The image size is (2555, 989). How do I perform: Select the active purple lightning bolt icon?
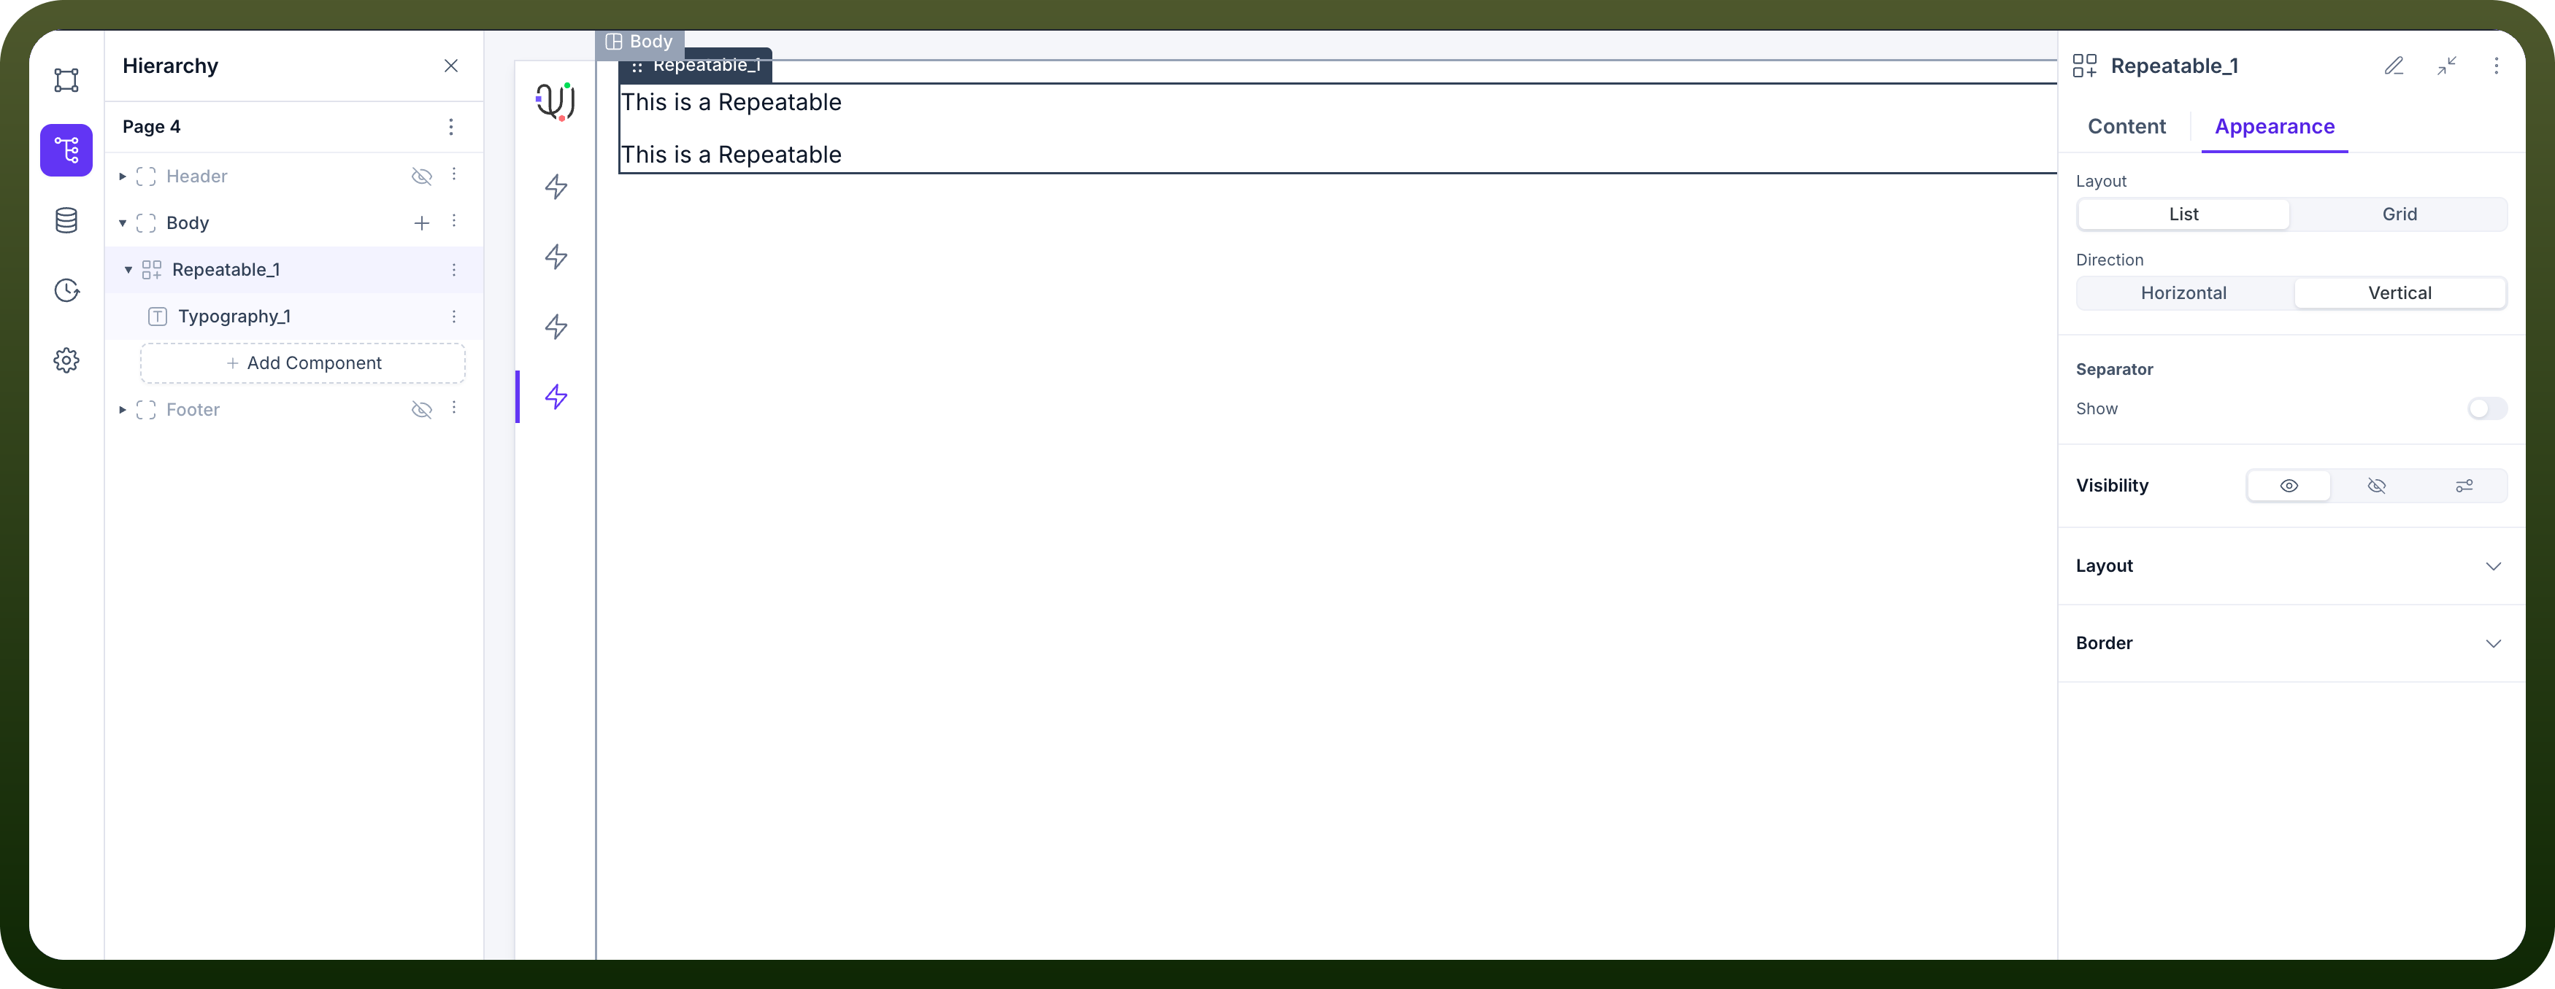(556, 396)
